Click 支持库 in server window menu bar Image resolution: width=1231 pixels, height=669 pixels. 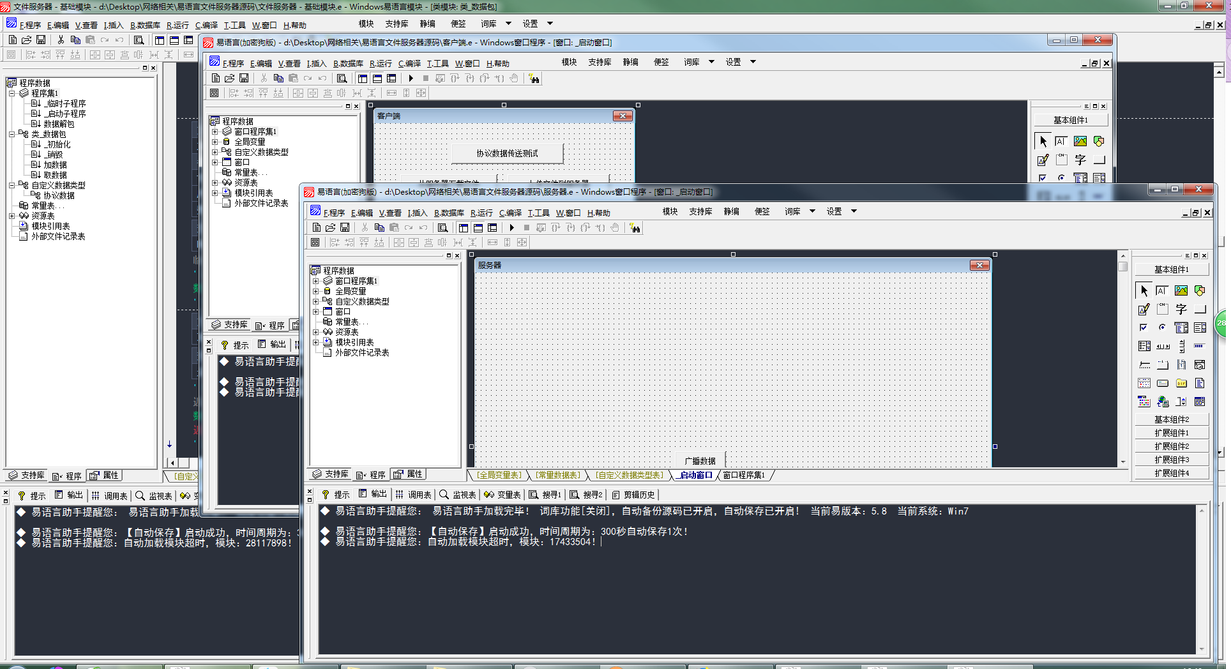pos(700,211)
